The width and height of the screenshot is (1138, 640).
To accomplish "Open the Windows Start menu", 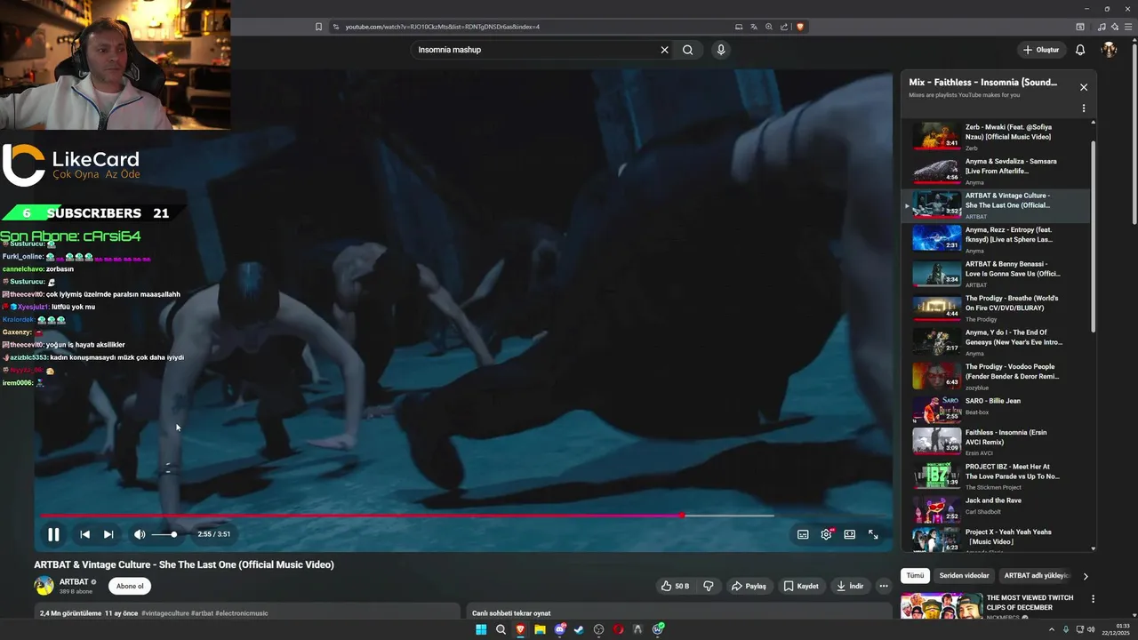I will (481, 629).
